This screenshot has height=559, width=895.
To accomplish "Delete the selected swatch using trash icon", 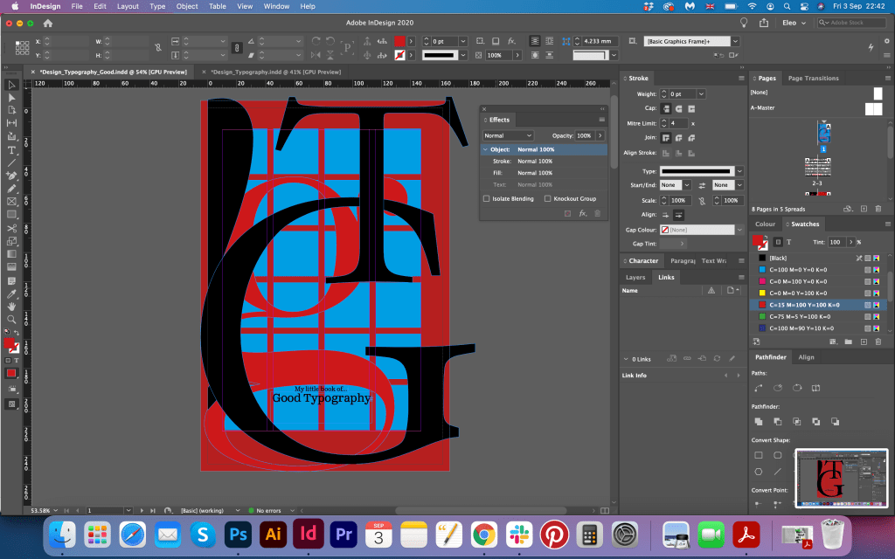I will [x=878, y=341].
